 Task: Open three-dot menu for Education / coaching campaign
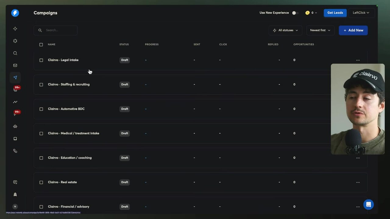[358, 158]
